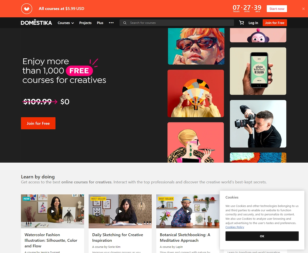The height and width of the screenshot is (253, 308).
Task: Open the Botanical Sketchbooking course title
Action: tap(185, 238)
